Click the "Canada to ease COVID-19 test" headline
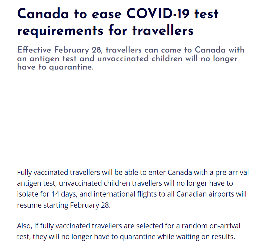The width and height of the screenshot is (277, 250). click(118, 14)
